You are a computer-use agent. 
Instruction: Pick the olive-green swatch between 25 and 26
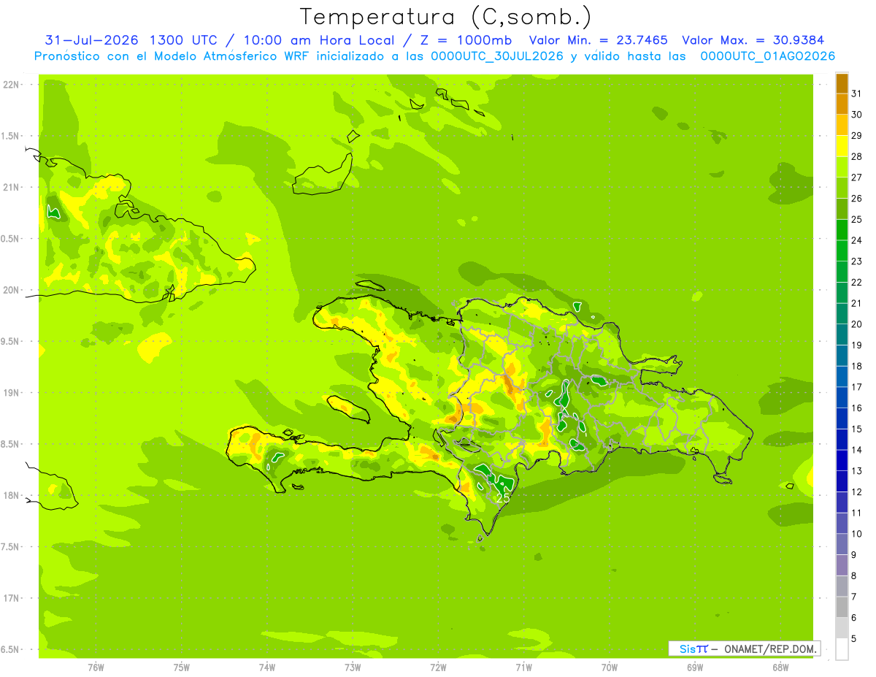(x=842, y=209)
